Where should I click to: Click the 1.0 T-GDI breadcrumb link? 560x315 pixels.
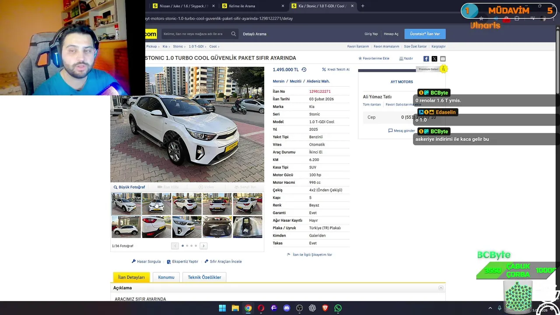(x=196, y=46)
